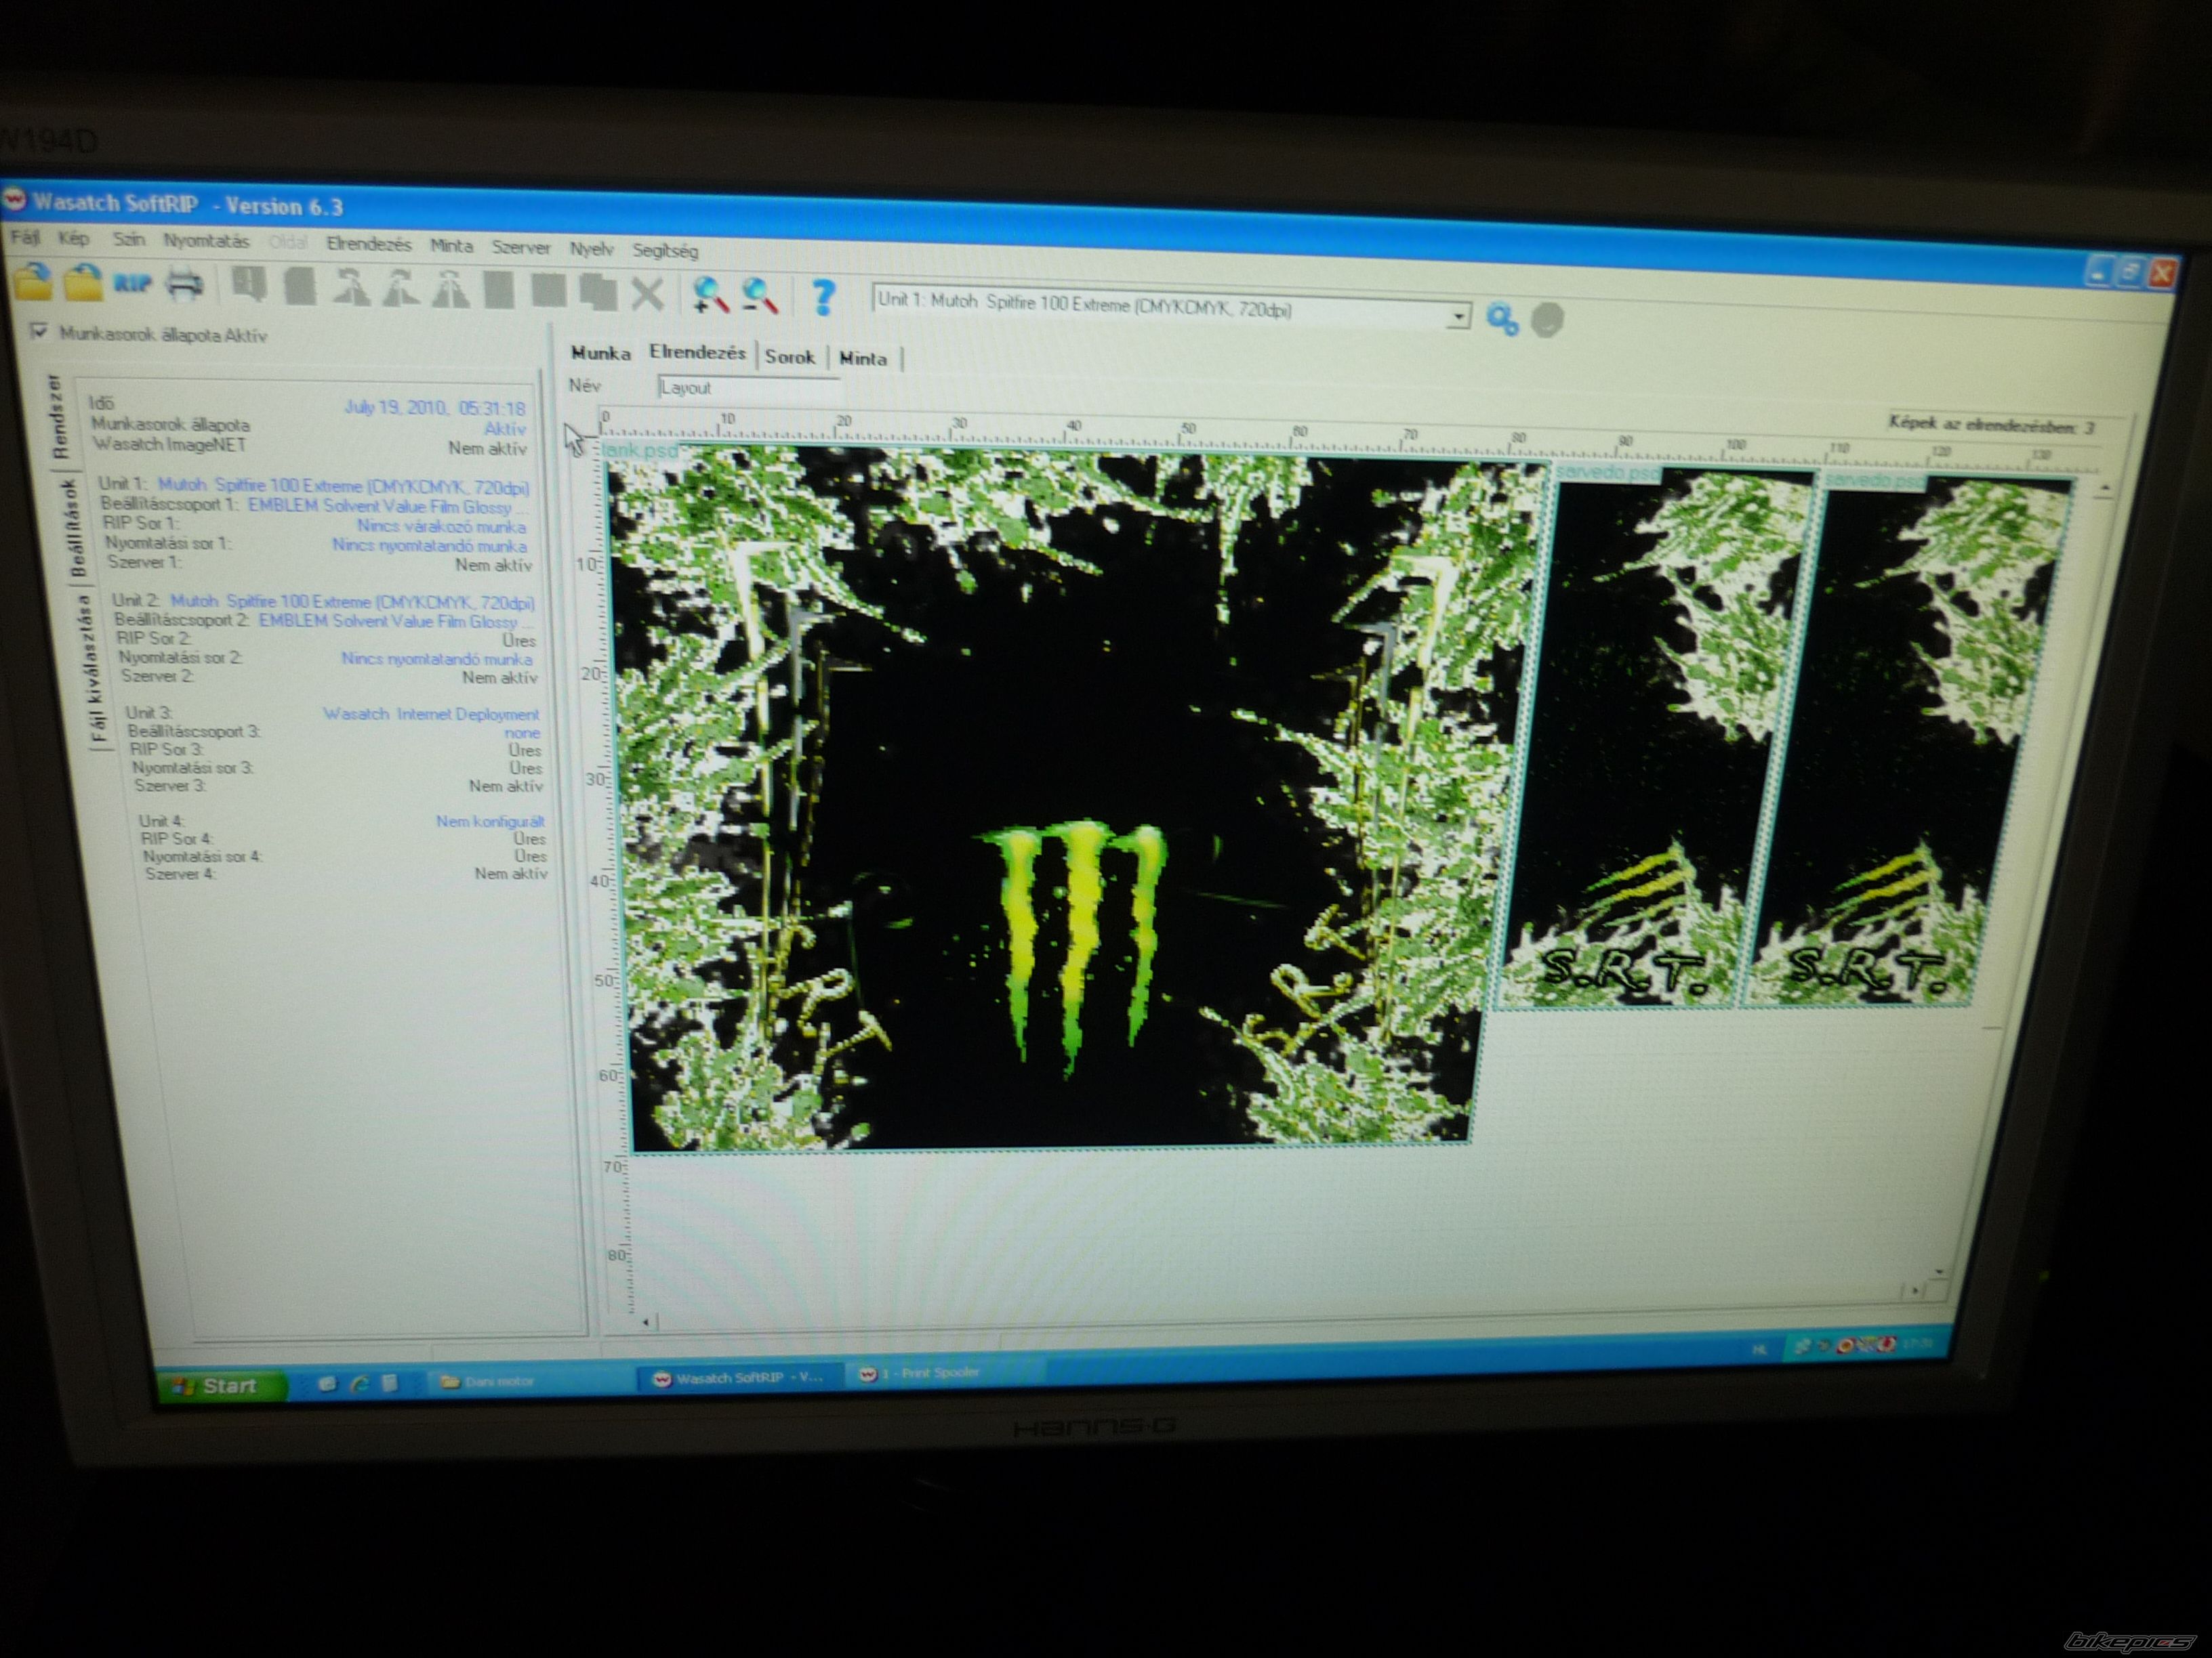Click the printer icon in the toolbar
The width and height of the screenshot is (2212, 1658).
click(x=184, y=285)
